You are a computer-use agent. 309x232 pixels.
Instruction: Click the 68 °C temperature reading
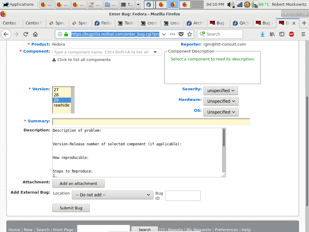264,4
